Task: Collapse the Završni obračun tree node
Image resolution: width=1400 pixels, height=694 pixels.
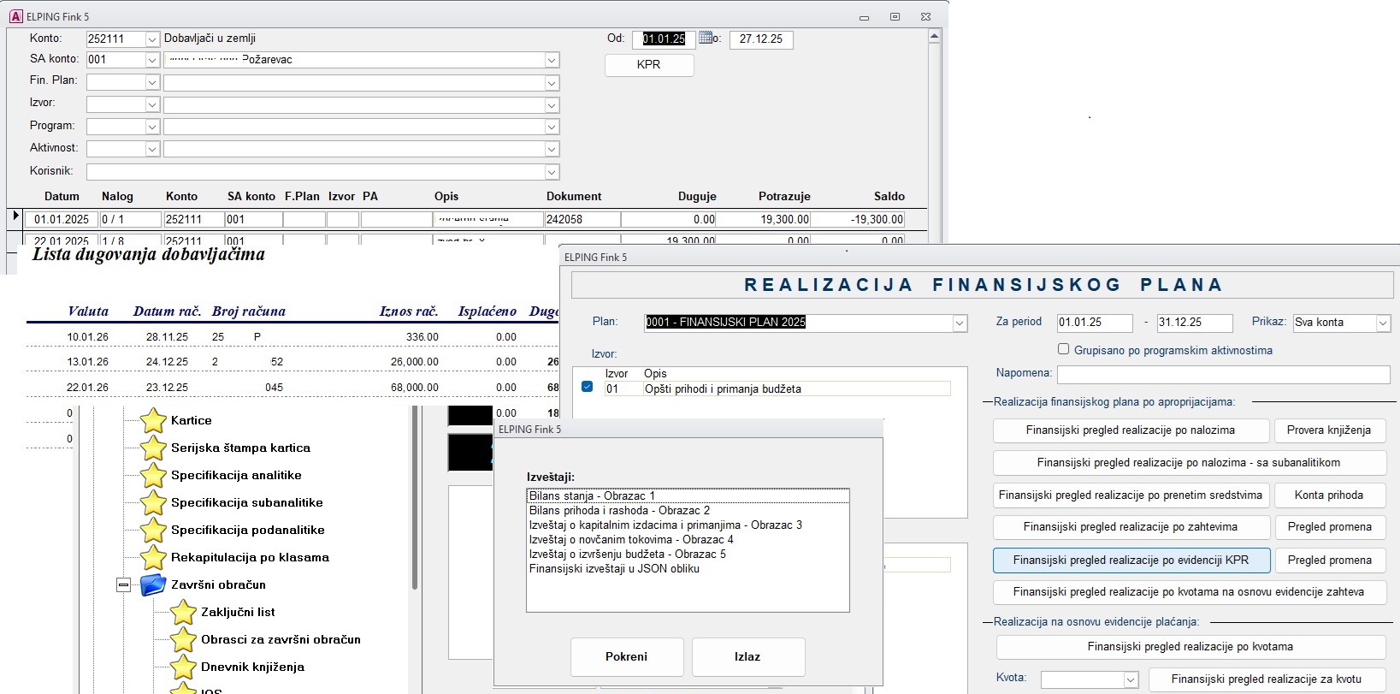Action: coord(124,585)
